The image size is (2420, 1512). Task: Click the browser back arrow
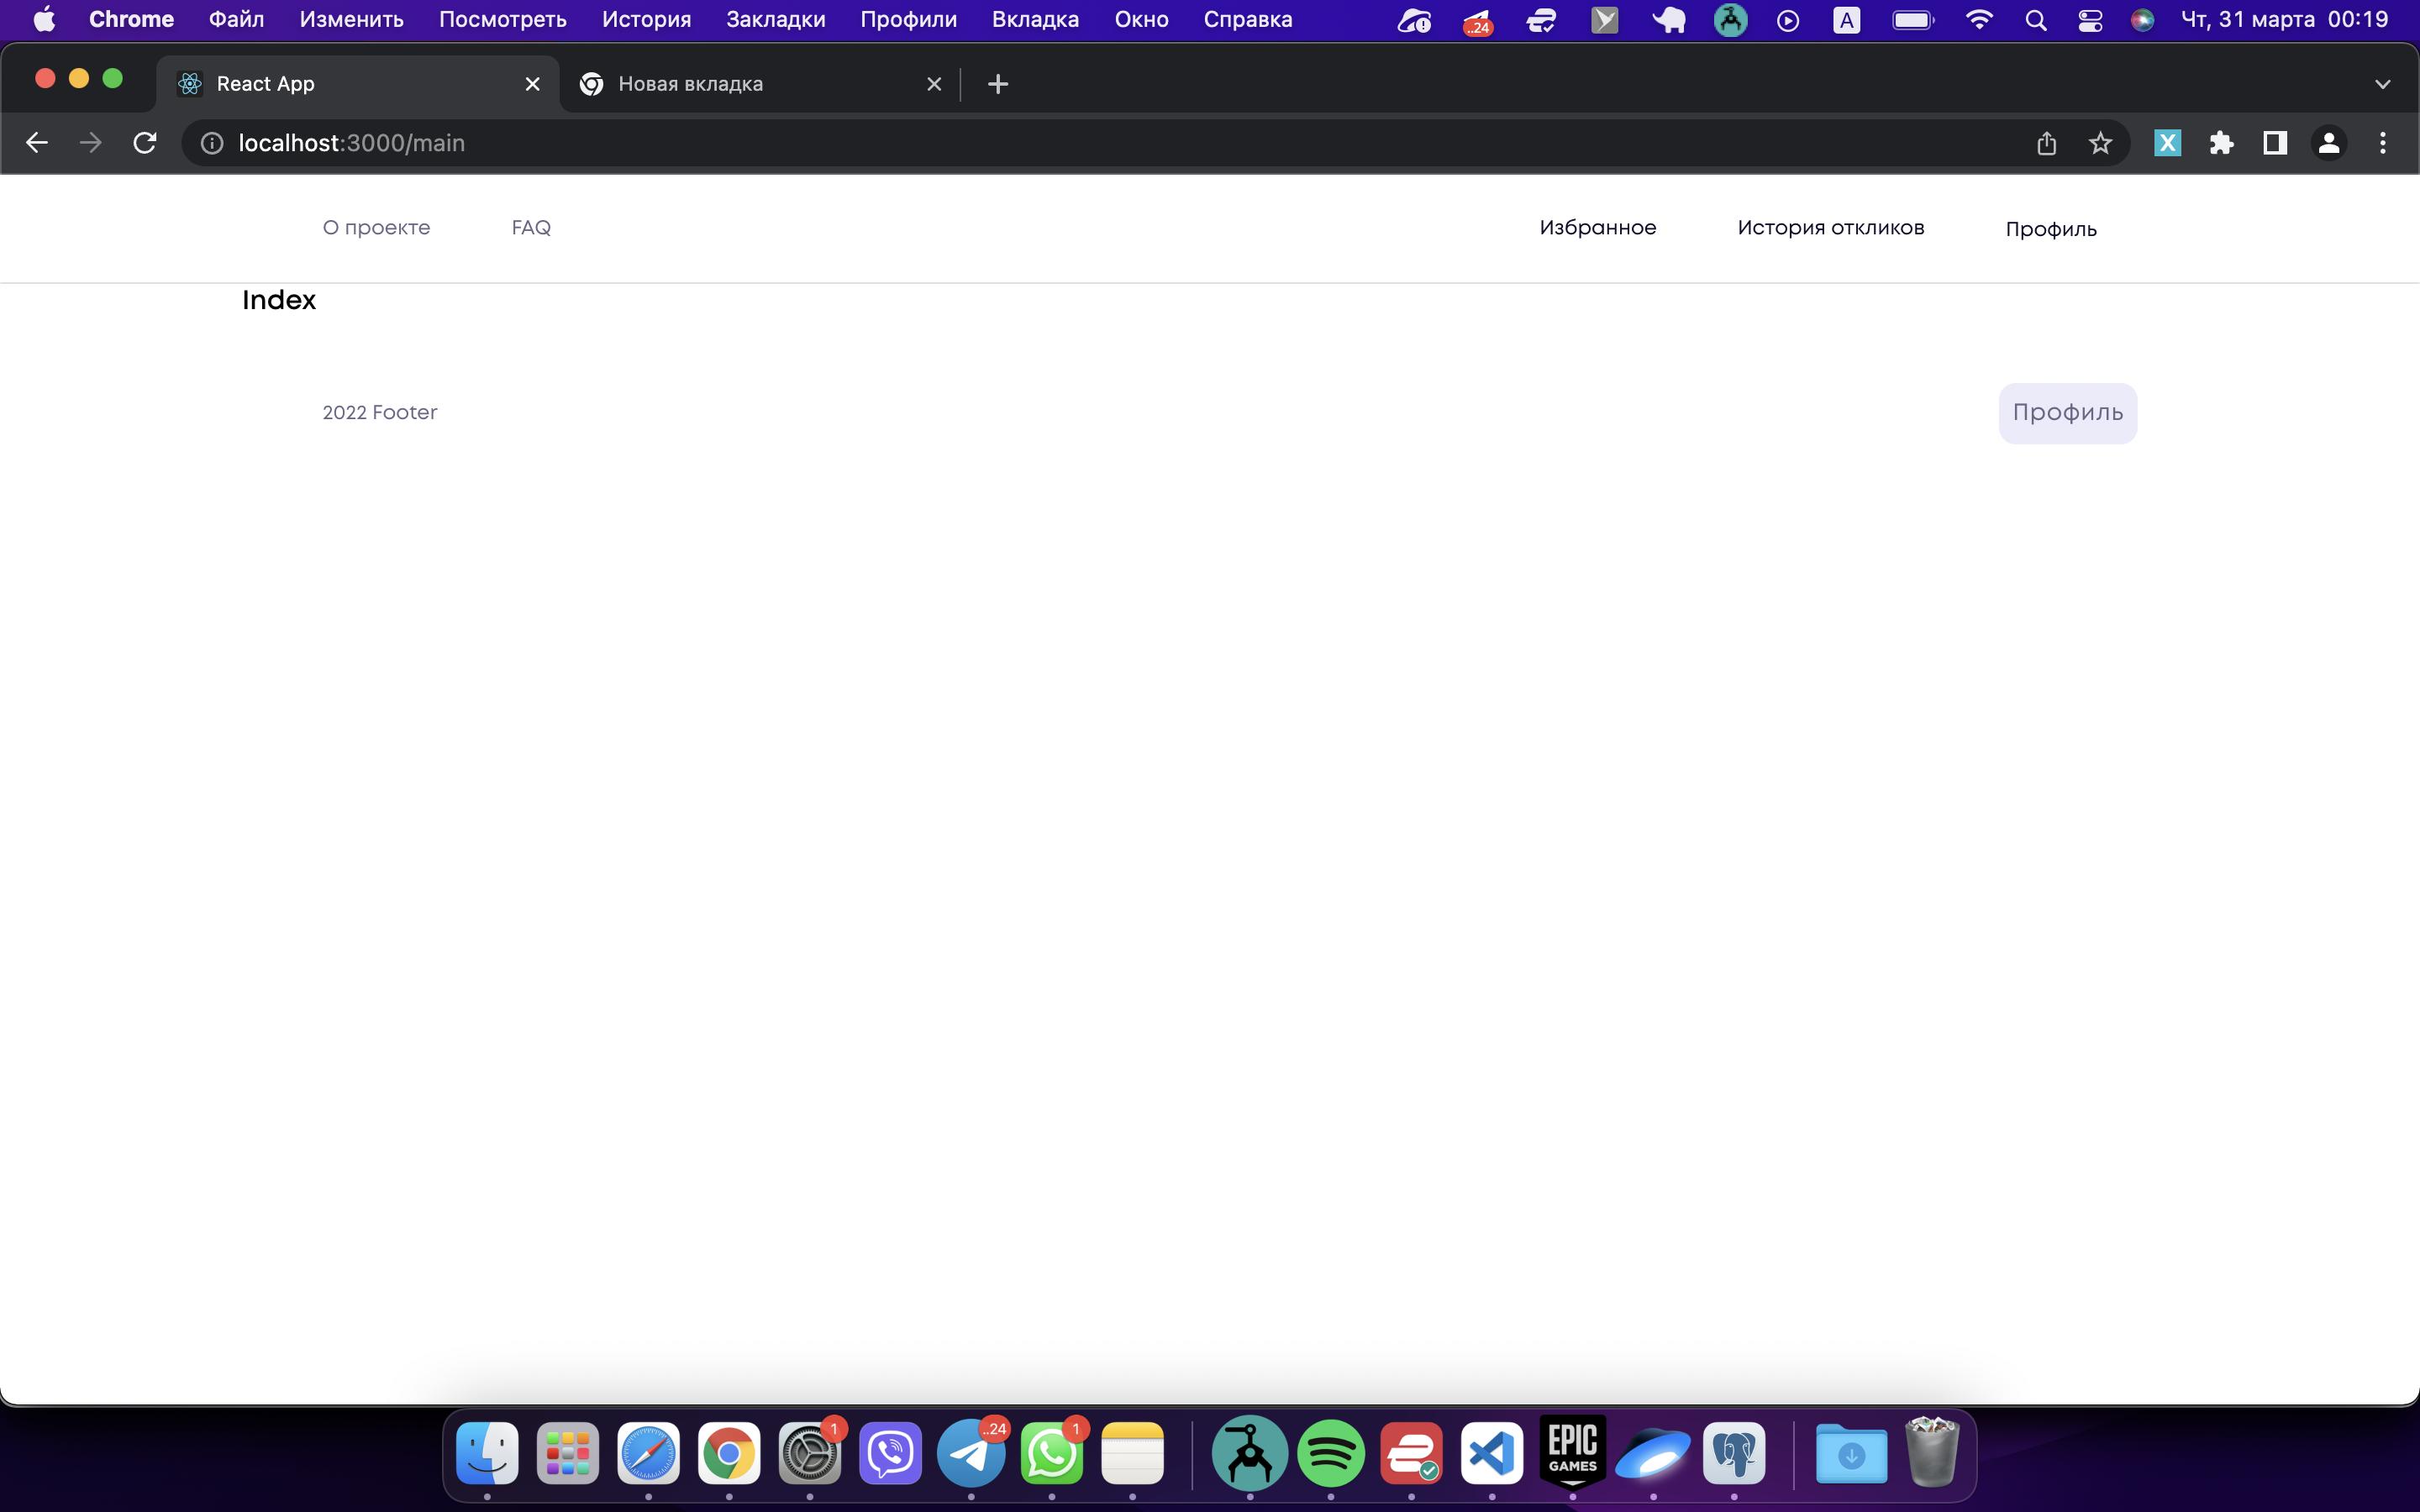point(37,143)
